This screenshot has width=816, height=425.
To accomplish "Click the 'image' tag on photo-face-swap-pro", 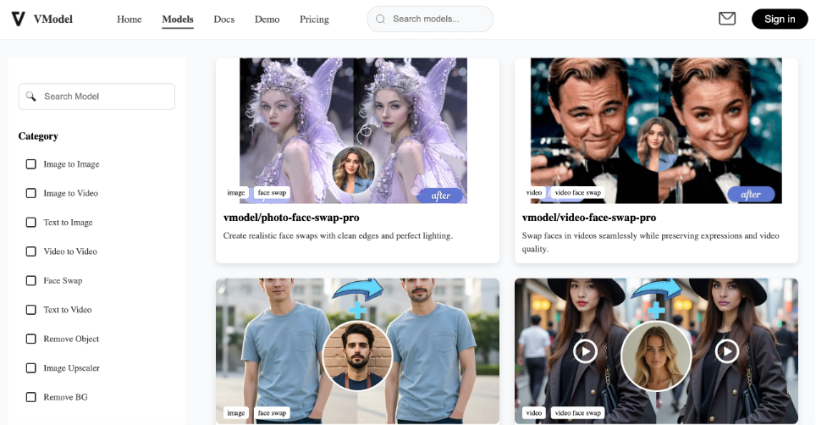I will pos(236,193).
